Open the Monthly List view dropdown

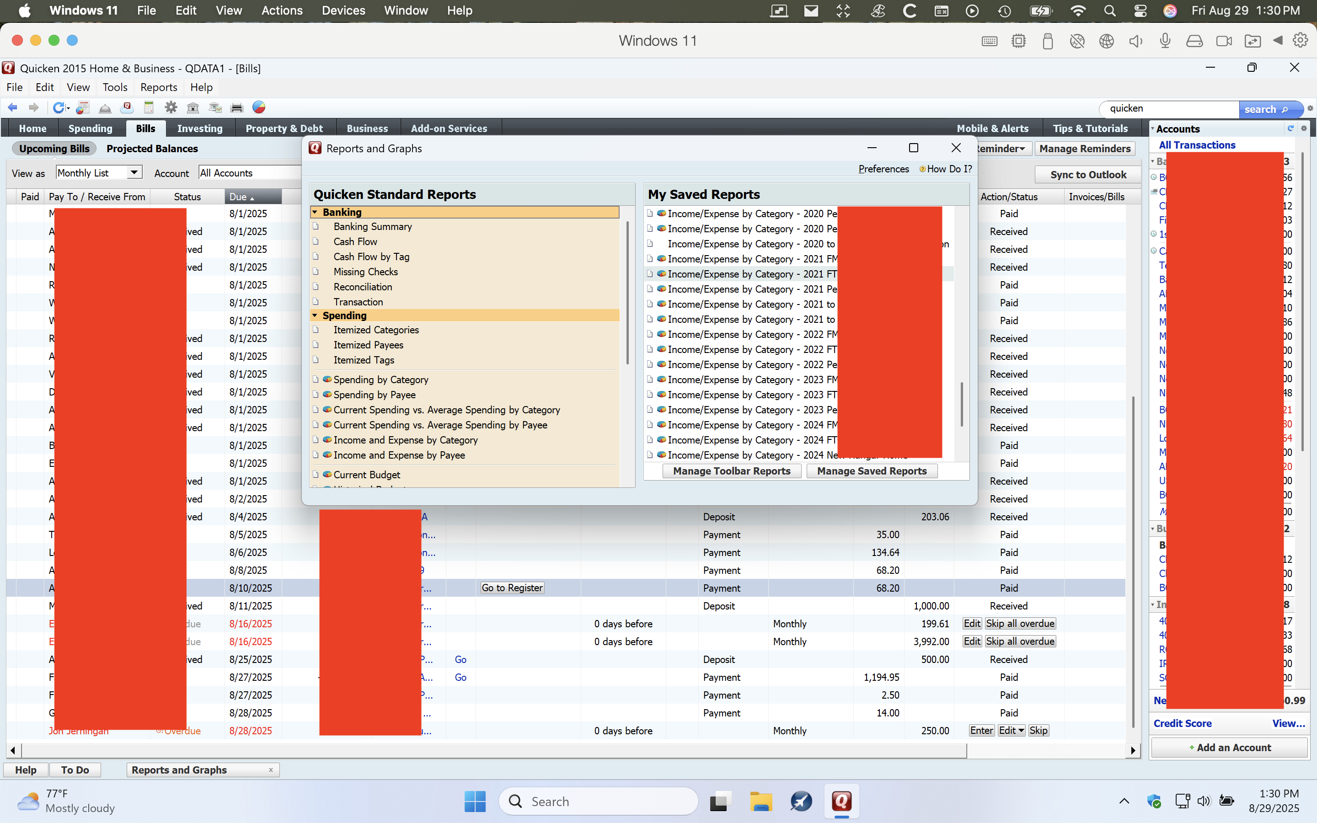pyautogui.click(x=134, y=172)
